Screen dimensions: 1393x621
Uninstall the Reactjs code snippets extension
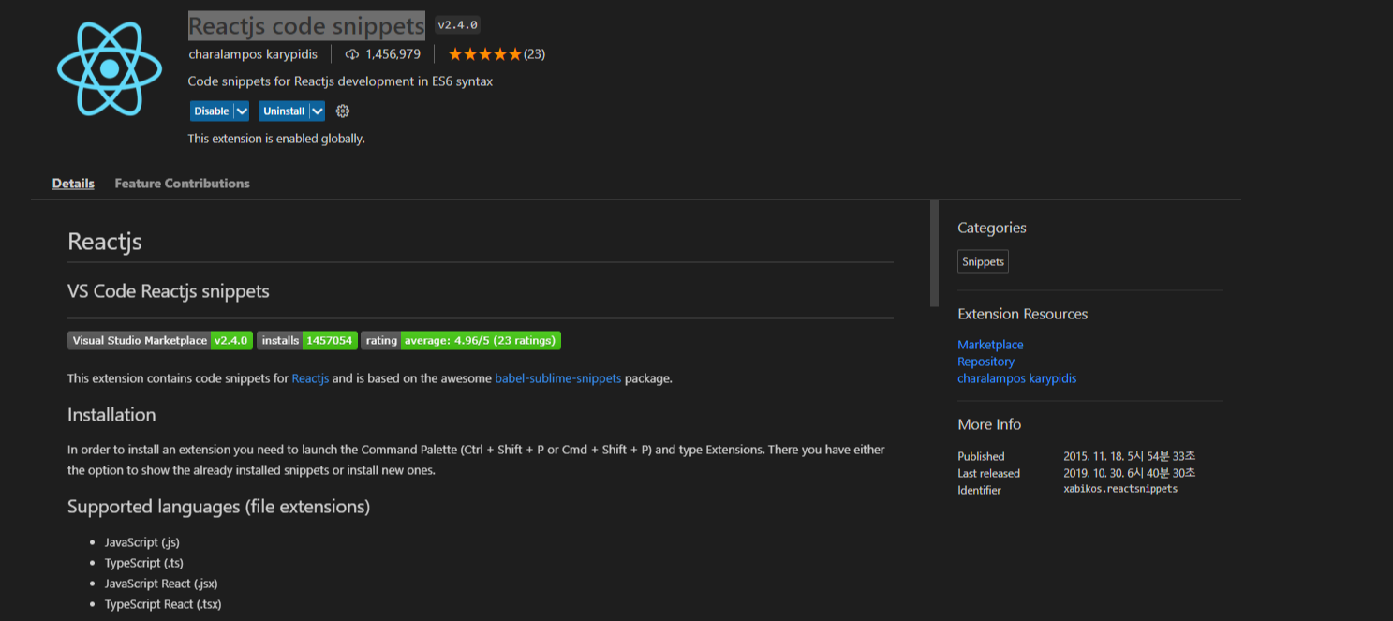(284, 111)
